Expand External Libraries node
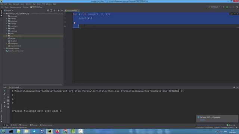This screenshot has height=134, width=239. [4, 48]
